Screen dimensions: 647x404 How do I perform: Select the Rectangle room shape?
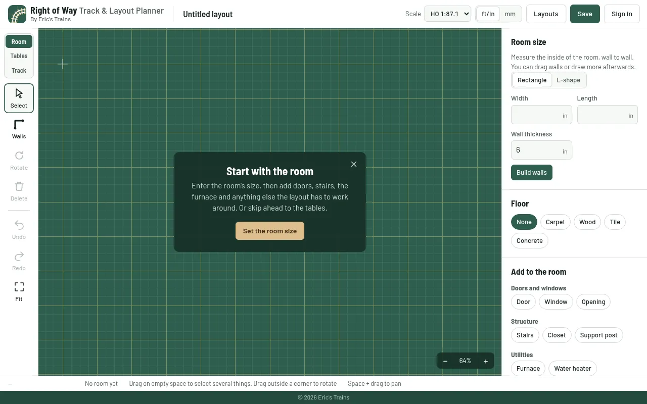pos(532,80)
